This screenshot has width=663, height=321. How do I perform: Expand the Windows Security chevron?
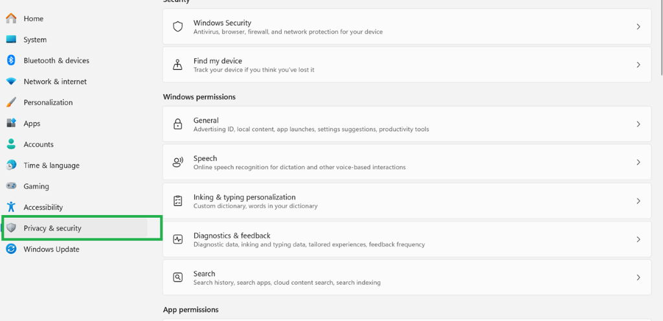(638, 26)
